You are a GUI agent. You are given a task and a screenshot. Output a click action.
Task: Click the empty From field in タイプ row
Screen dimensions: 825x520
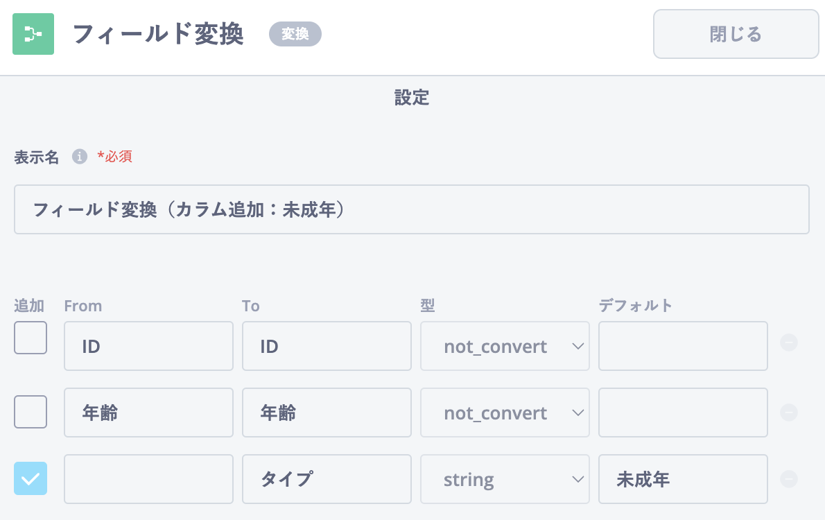pos(148,479)
